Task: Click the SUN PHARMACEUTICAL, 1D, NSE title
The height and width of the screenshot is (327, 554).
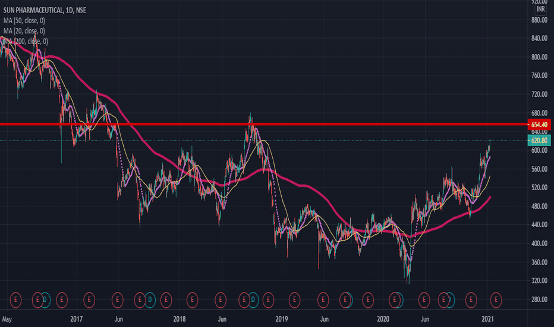Action: [x=45, y=10]
